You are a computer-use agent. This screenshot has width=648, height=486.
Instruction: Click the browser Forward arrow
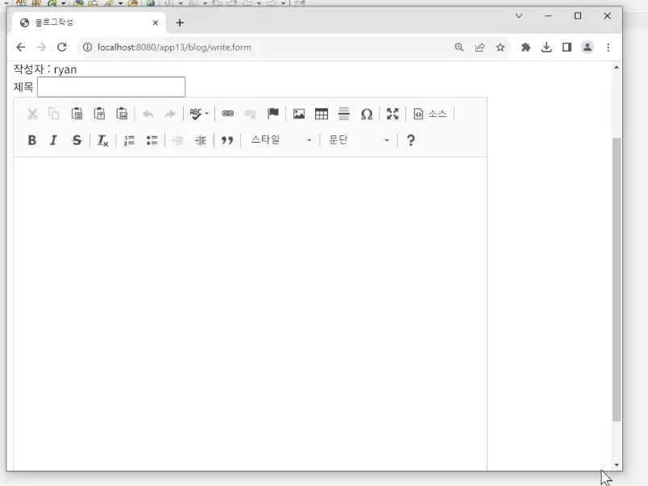[x=41, y=47]
